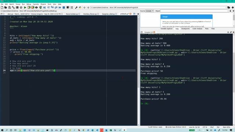Browse editor tabs icon at left
Screen dimensions: 235x132
pos(1,14)
